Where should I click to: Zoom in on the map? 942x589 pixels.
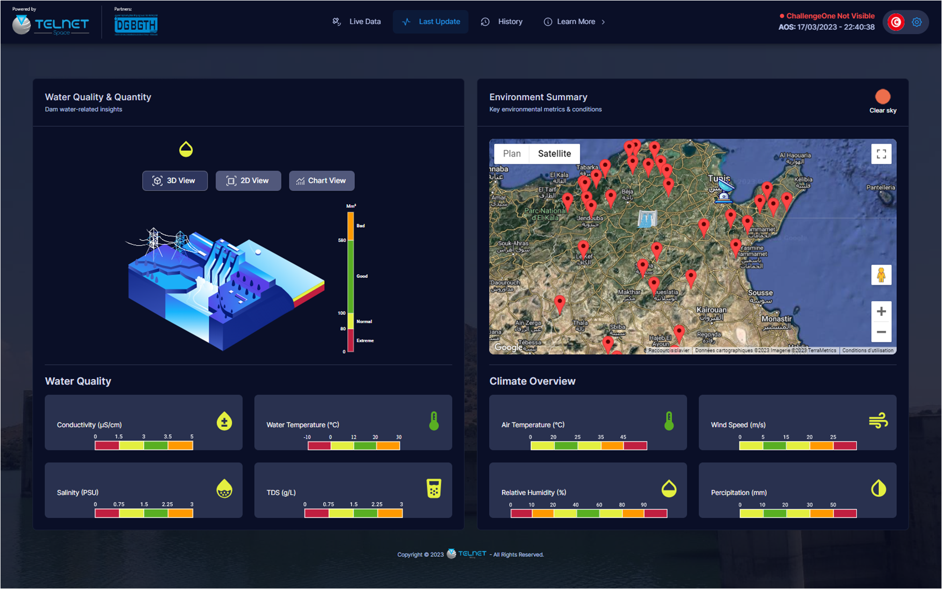pos(881,312)
